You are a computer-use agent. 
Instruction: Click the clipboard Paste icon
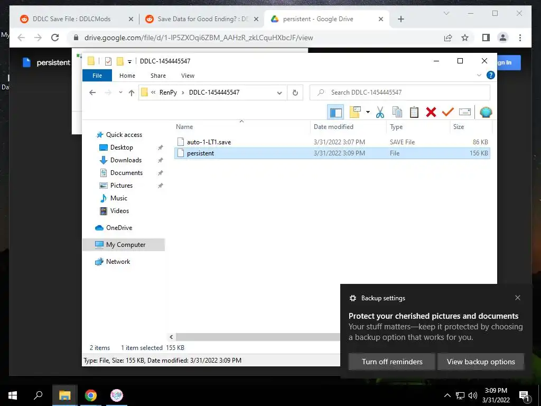click(x=414, y=112)
